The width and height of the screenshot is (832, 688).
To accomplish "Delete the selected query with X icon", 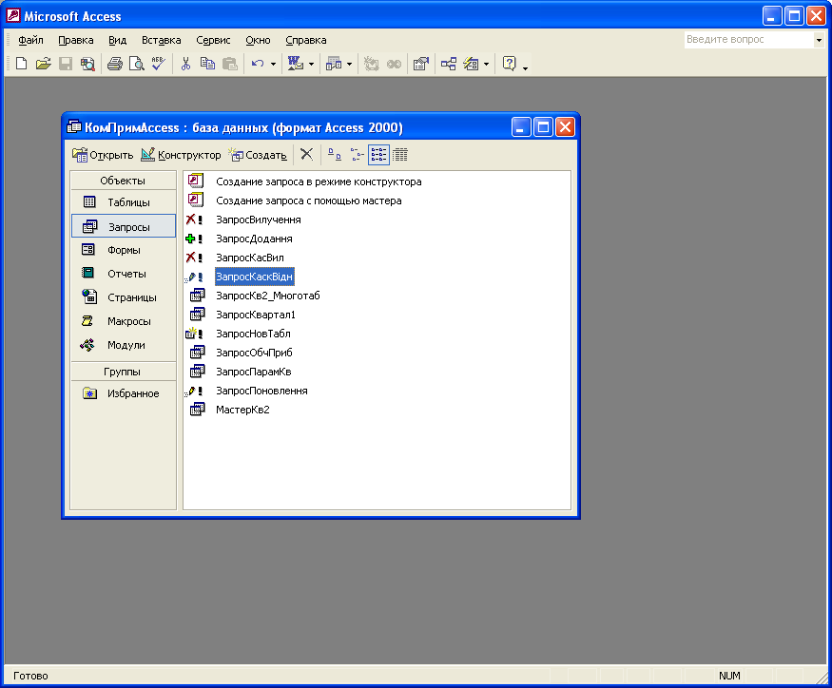I will (x=307, y=155).
